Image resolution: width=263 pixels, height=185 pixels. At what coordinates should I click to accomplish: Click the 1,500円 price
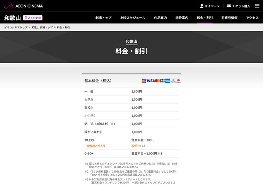click(x=137, y=99)
